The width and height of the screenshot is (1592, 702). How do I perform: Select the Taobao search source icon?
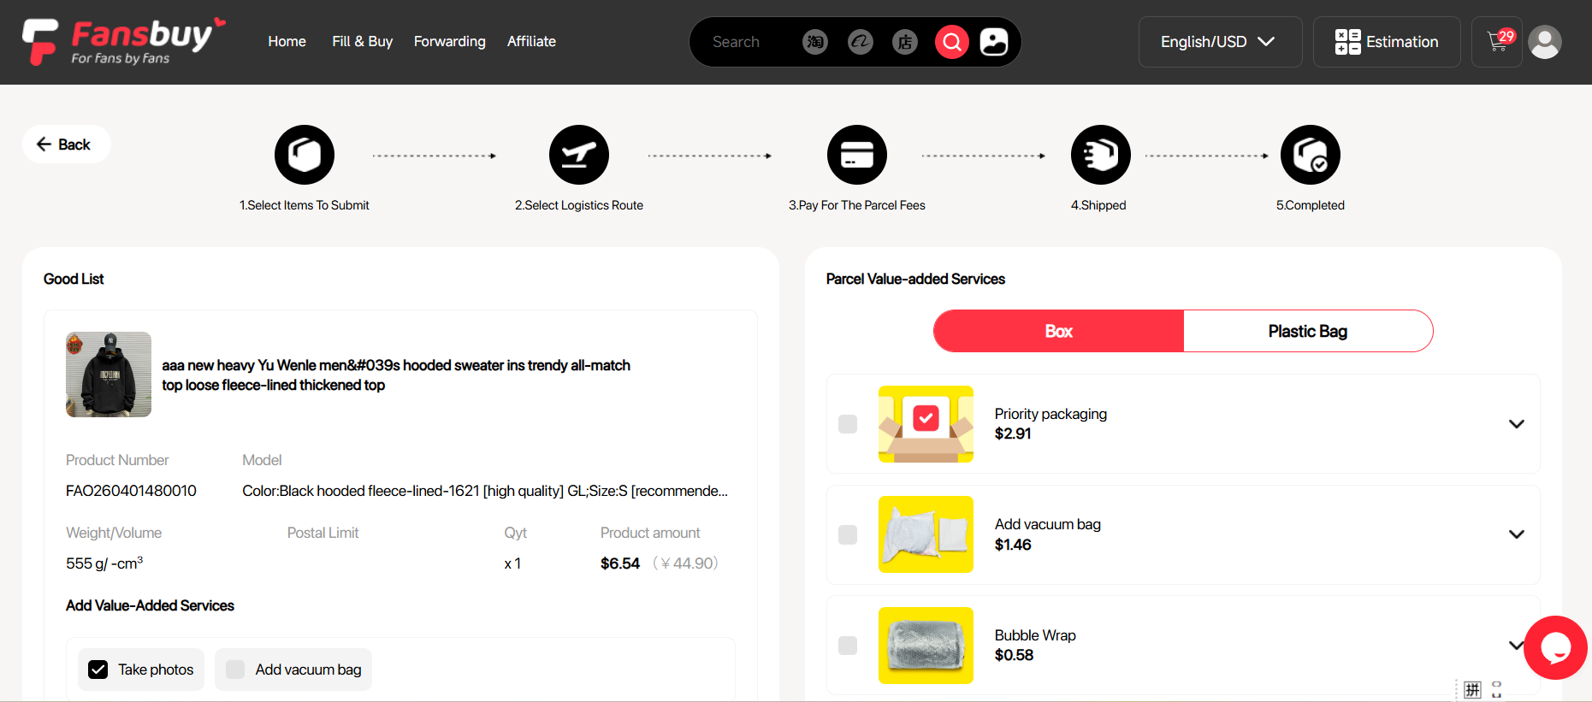[x=815, y=41]
